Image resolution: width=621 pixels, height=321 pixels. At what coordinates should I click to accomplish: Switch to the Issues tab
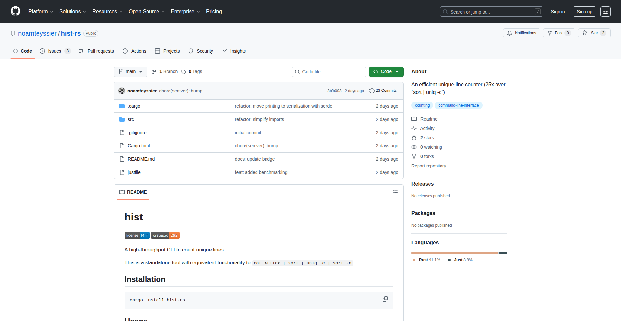pyautogui.click(x=55, y=51)
